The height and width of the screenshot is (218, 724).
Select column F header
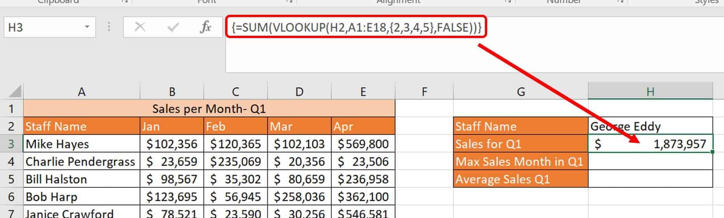pos(424,92)
